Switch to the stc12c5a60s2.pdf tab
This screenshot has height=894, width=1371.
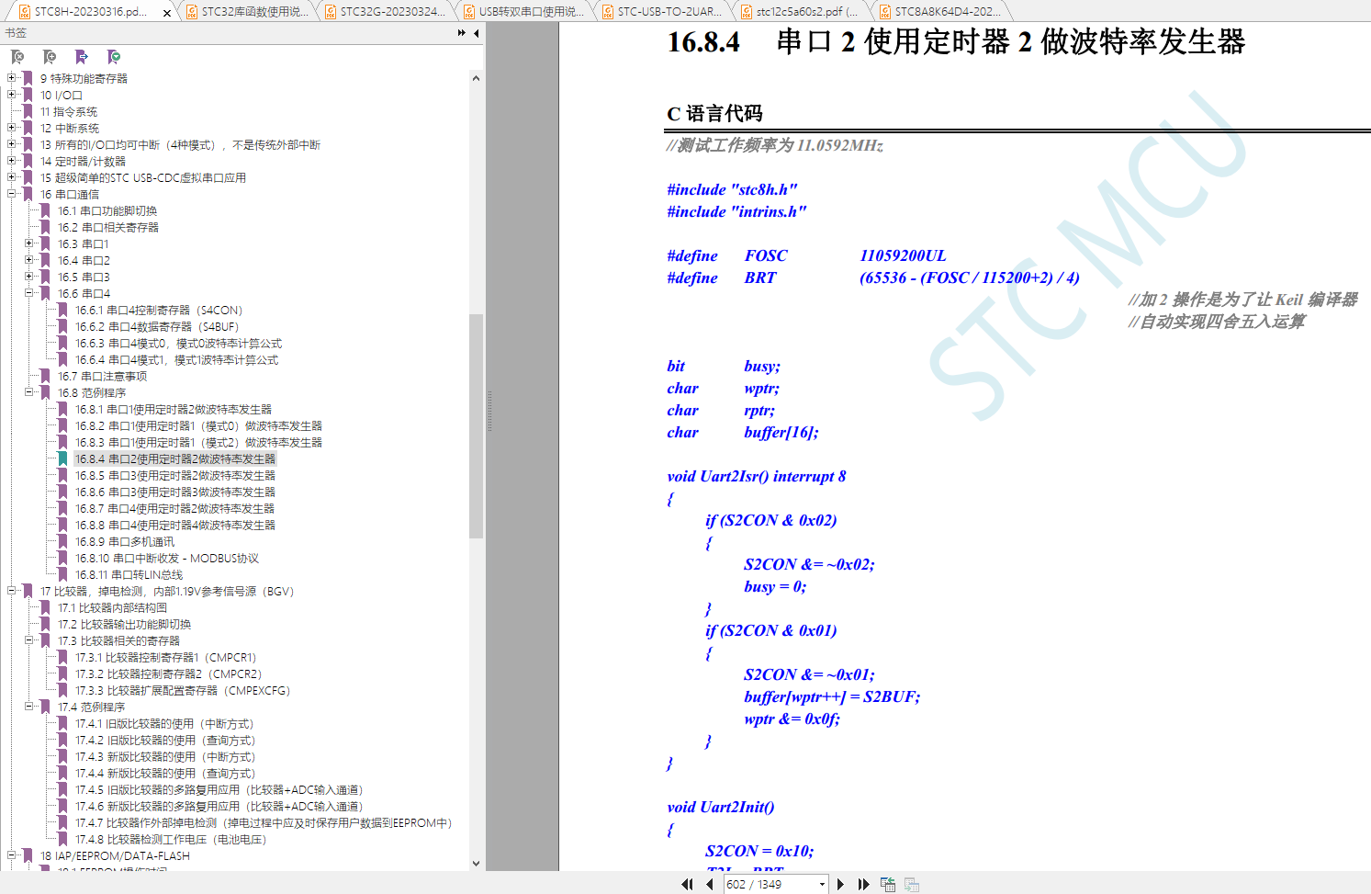click(802, 11)
